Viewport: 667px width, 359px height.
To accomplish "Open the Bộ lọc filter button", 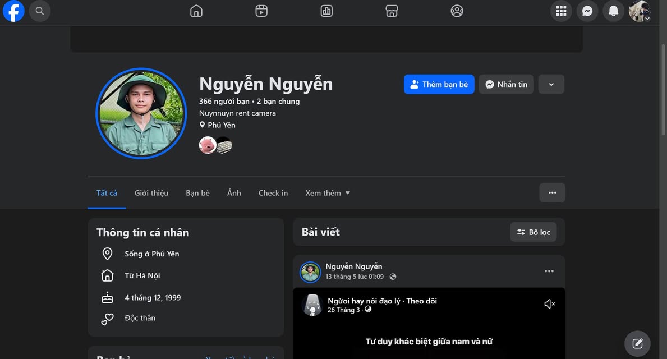I will (x=533, y=232).
